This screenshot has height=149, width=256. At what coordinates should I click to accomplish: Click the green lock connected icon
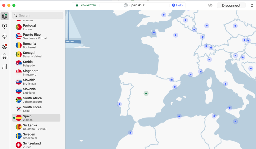(x=77, y=5)
